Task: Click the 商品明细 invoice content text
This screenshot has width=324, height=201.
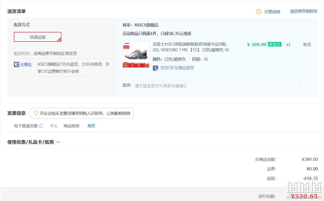Action: 71,126
